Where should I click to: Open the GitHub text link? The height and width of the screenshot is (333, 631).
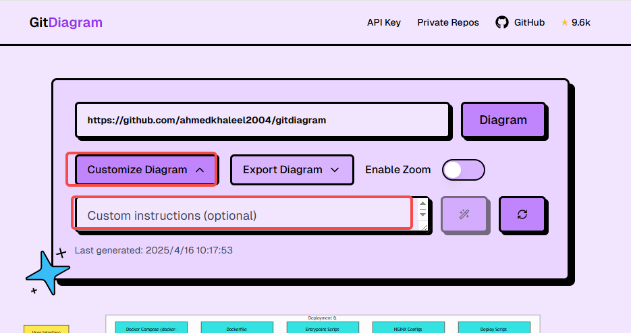[529, 22]
